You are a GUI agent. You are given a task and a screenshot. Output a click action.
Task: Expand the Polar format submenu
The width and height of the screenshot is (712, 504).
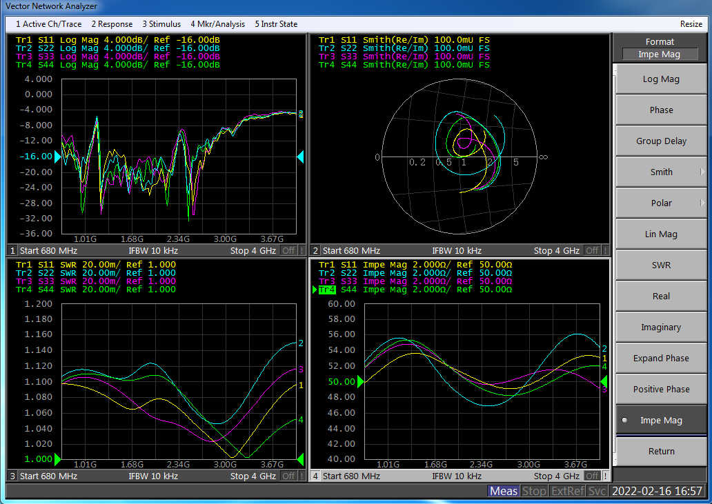[x=661, y=203]
